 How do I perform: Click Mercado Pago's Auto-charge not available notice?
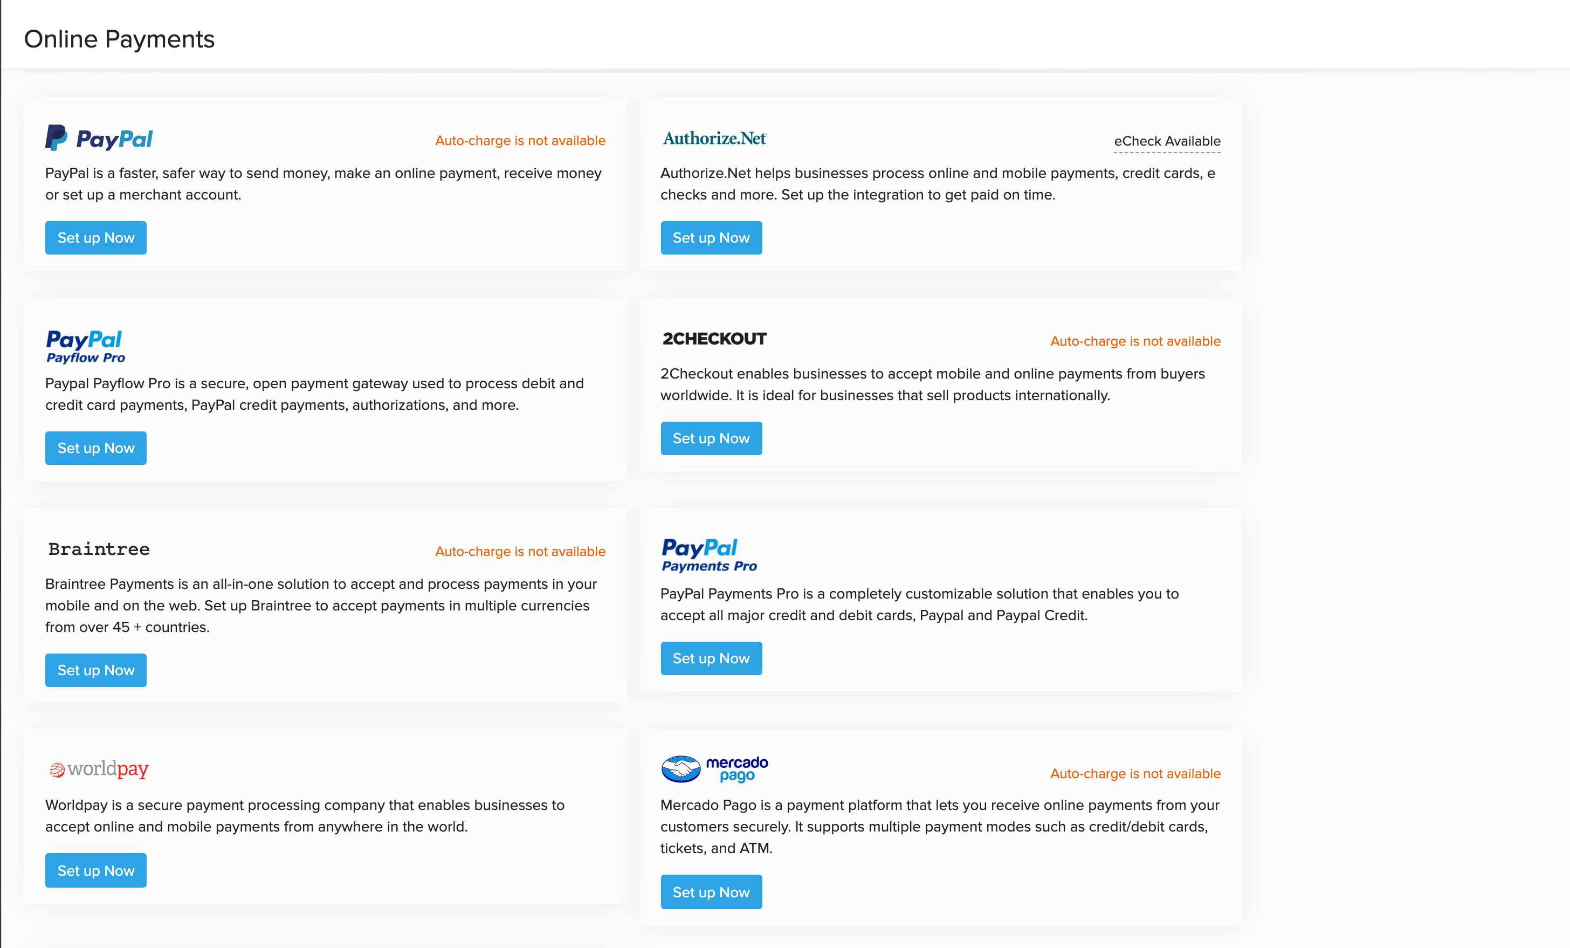(1135, 773)
